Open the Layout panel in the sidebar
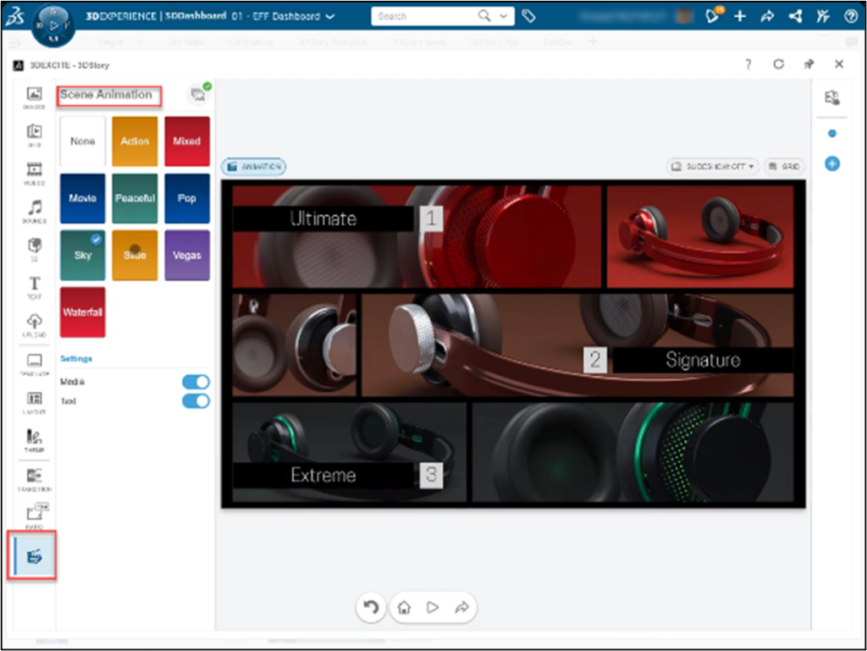 coord(35,400)
